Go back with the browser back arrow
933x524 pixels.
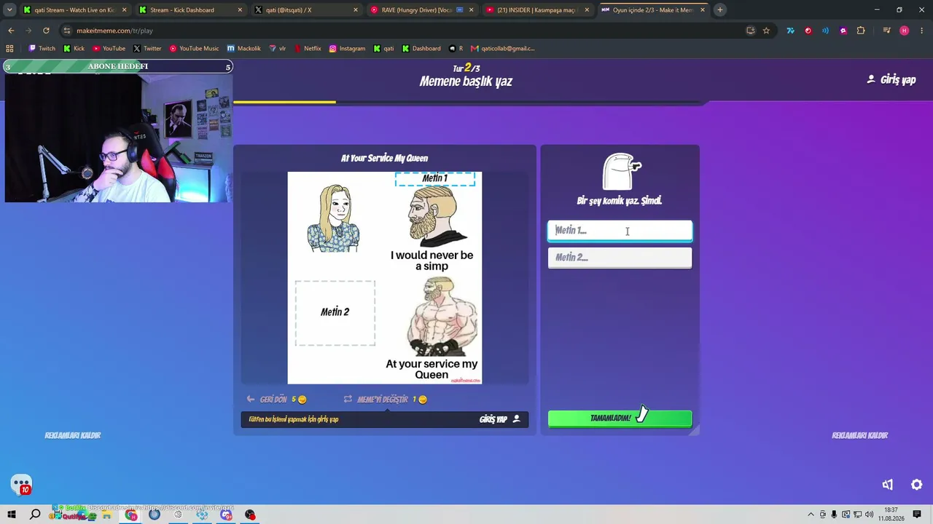click(11, 31)
